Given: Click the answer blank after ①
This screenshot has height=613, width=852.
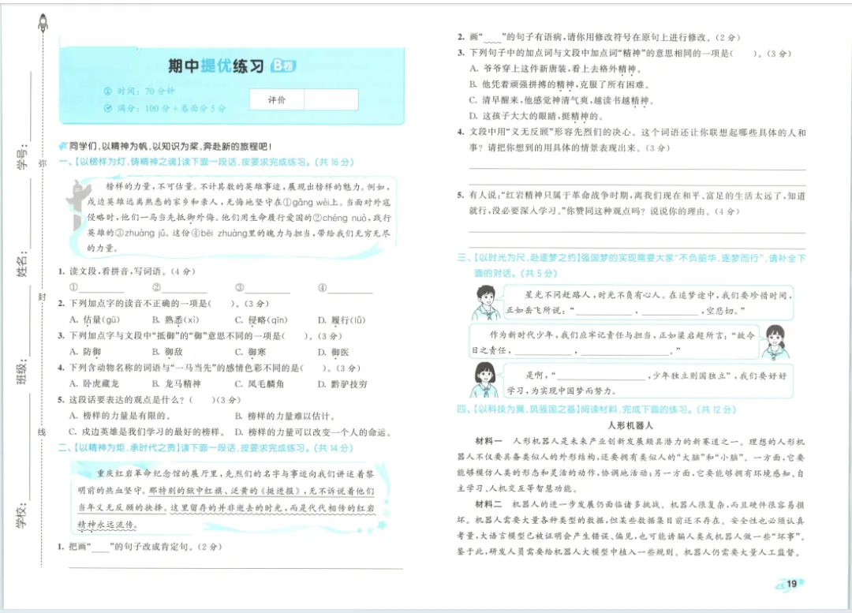Looking at the screenshot, I should [x=101, y=288].
